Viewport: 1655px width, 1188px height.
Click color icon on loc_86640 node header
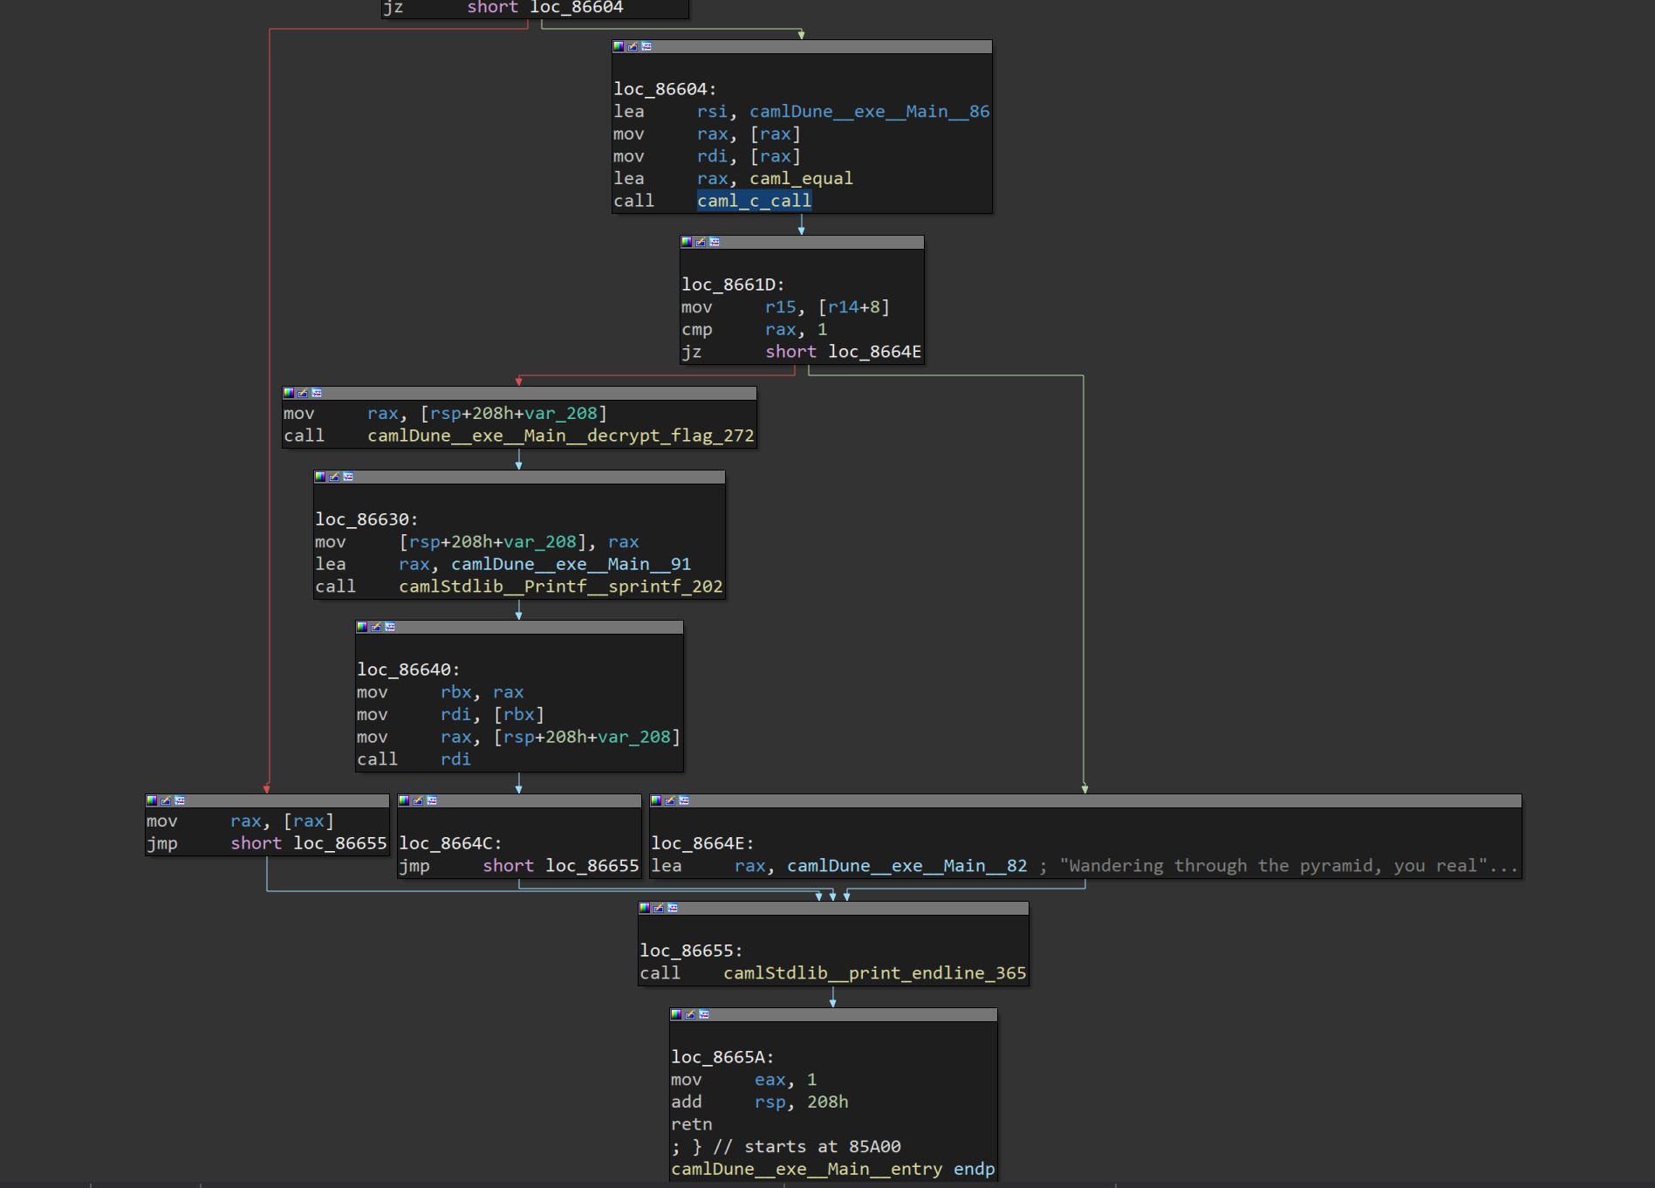pos(362,627)
